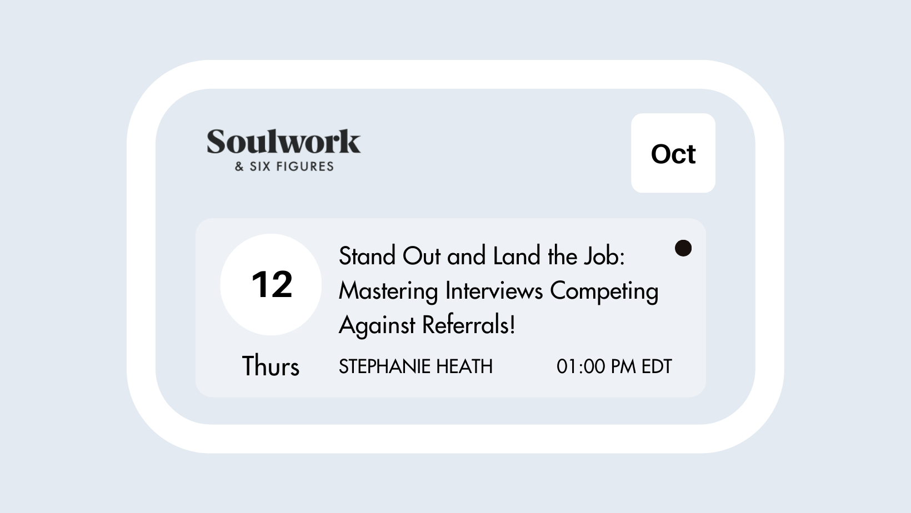Click the thick white rounded border frame
This screenshot has height=513, width=911.
(x=456, y=74)
